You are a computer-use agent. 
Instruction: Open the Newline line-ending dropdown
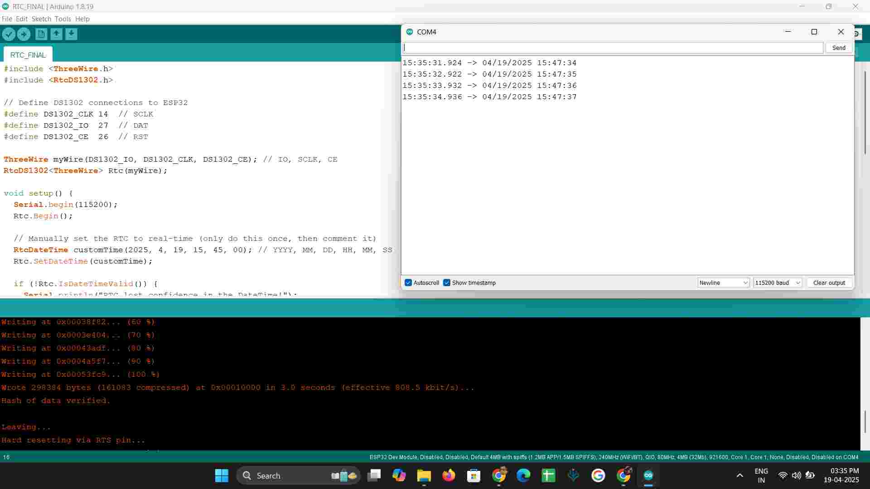coord(723,283)
